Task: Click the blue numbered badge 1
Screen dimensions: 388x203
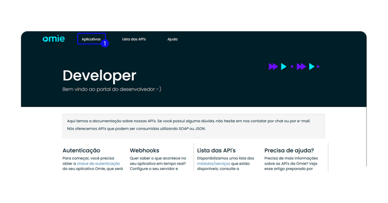Action: (105, 44)
